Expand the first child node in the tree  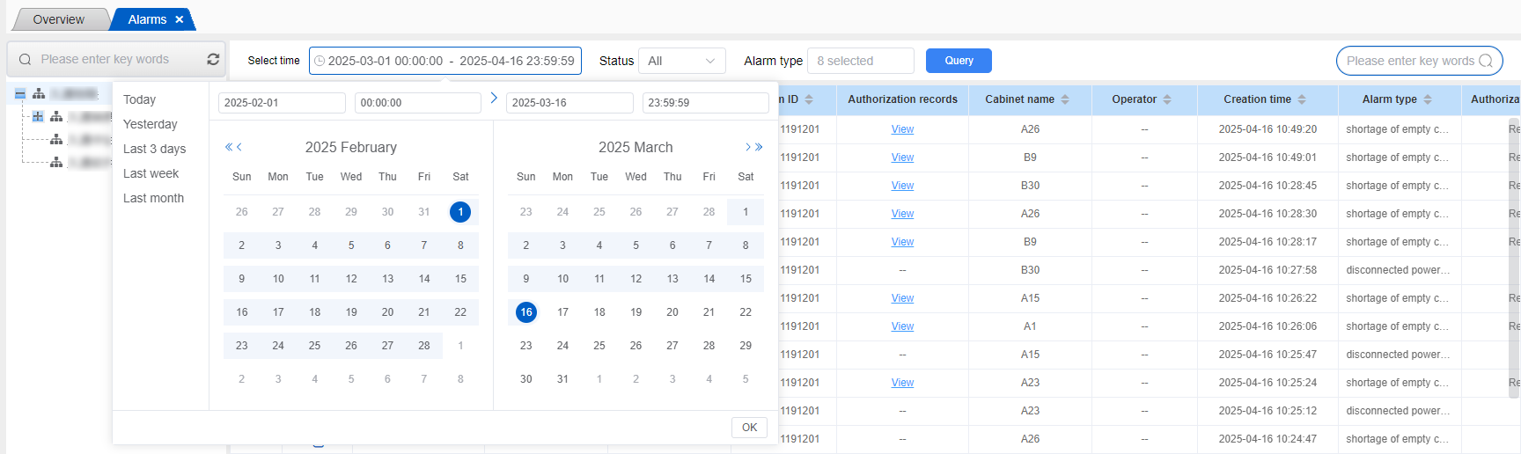38,116
